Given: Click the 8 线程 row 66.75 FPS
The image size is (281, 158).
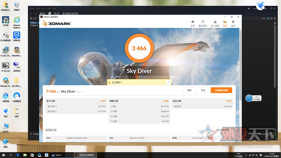Looking at the screenshot, I should (x=139, y=106).
